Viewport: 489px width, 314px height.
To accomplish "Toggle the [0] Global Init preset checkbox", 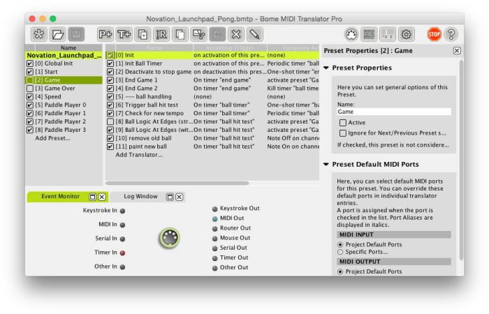I will point(30,63).
